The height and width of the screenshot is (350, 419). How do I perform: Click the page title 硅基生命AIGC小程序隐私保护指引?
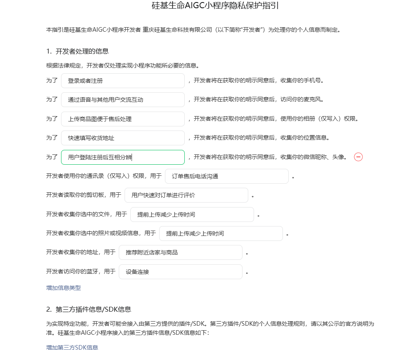point(215,5)
